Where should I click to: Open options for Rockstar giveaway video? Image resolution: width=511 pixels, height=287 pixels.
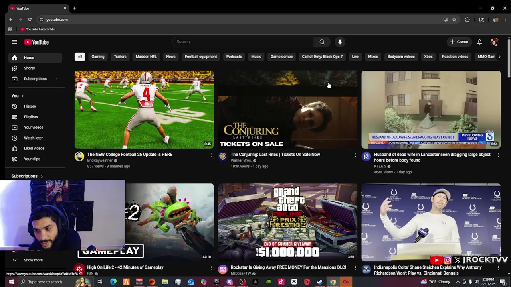355,267
